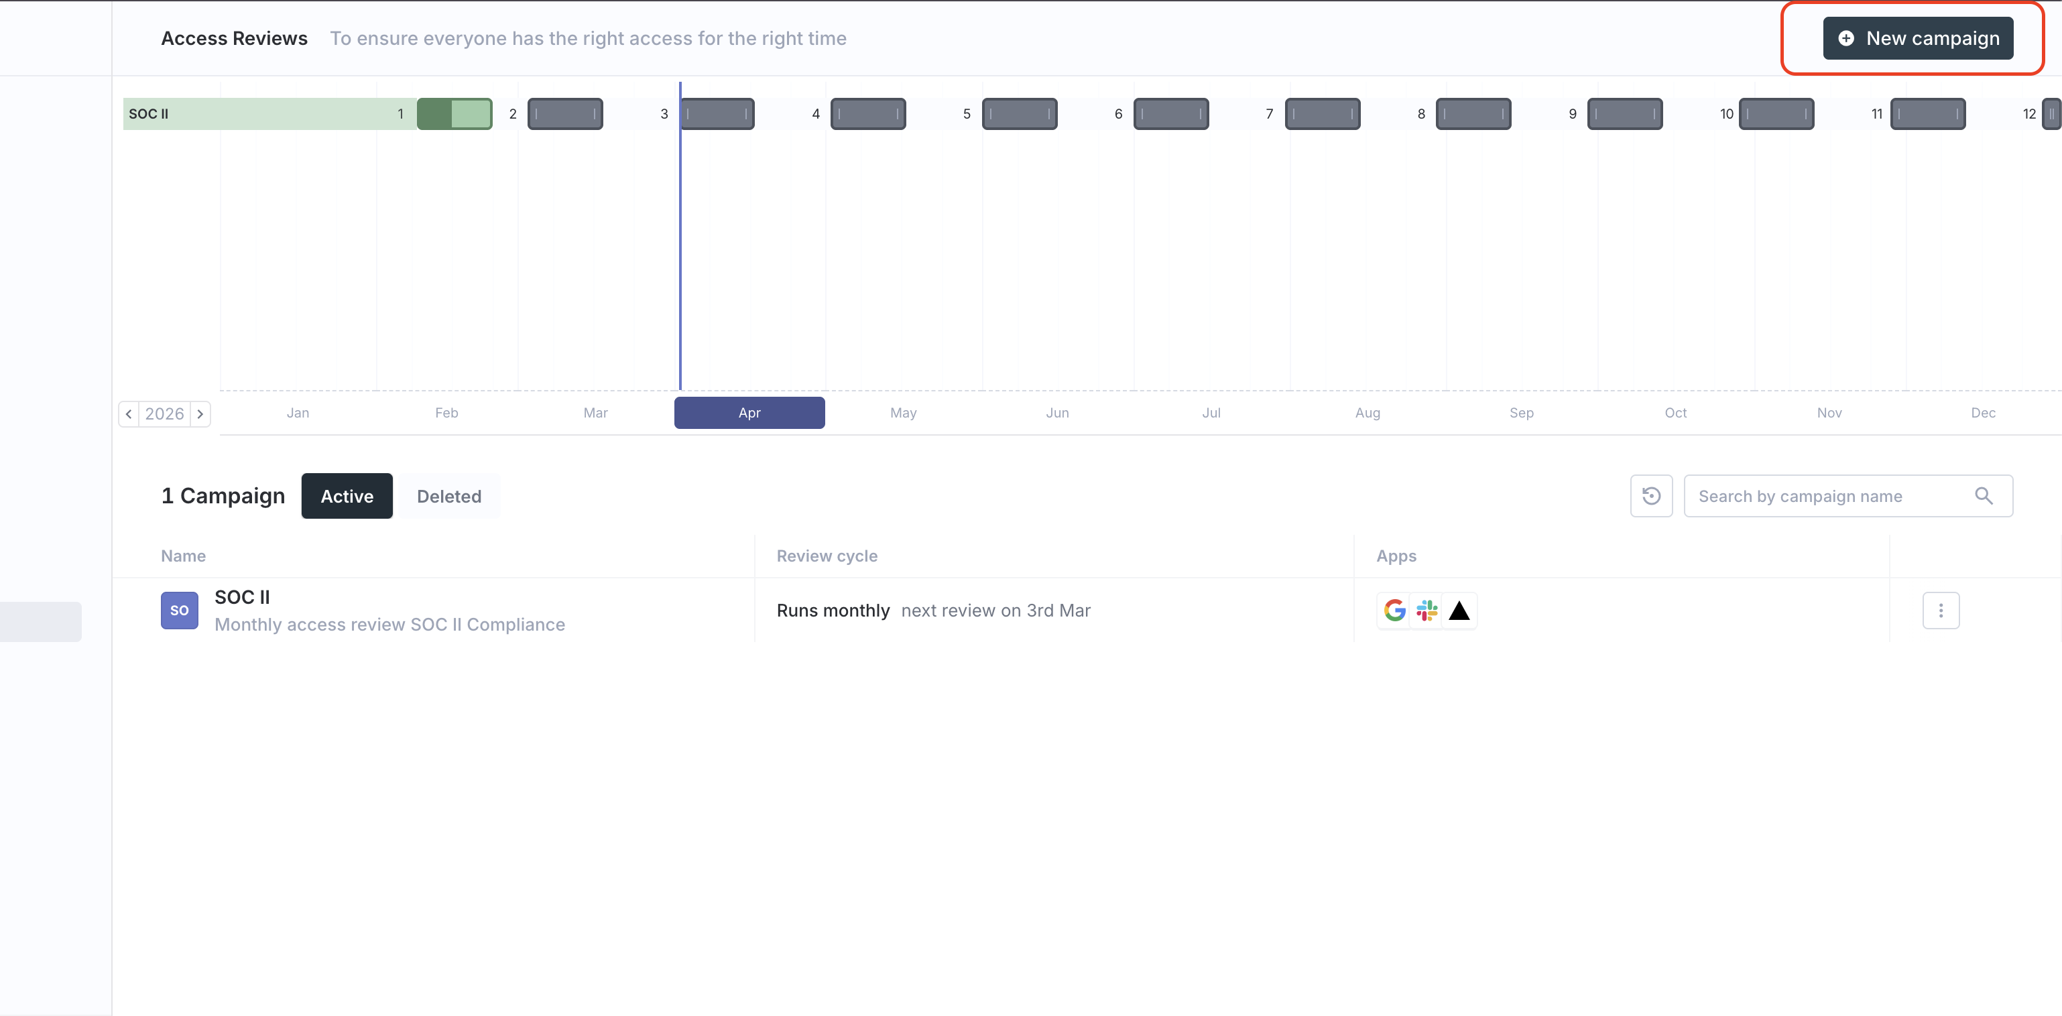Click the Google app icon
Screen dimensions: 2062x1016
click(1394, 611)
